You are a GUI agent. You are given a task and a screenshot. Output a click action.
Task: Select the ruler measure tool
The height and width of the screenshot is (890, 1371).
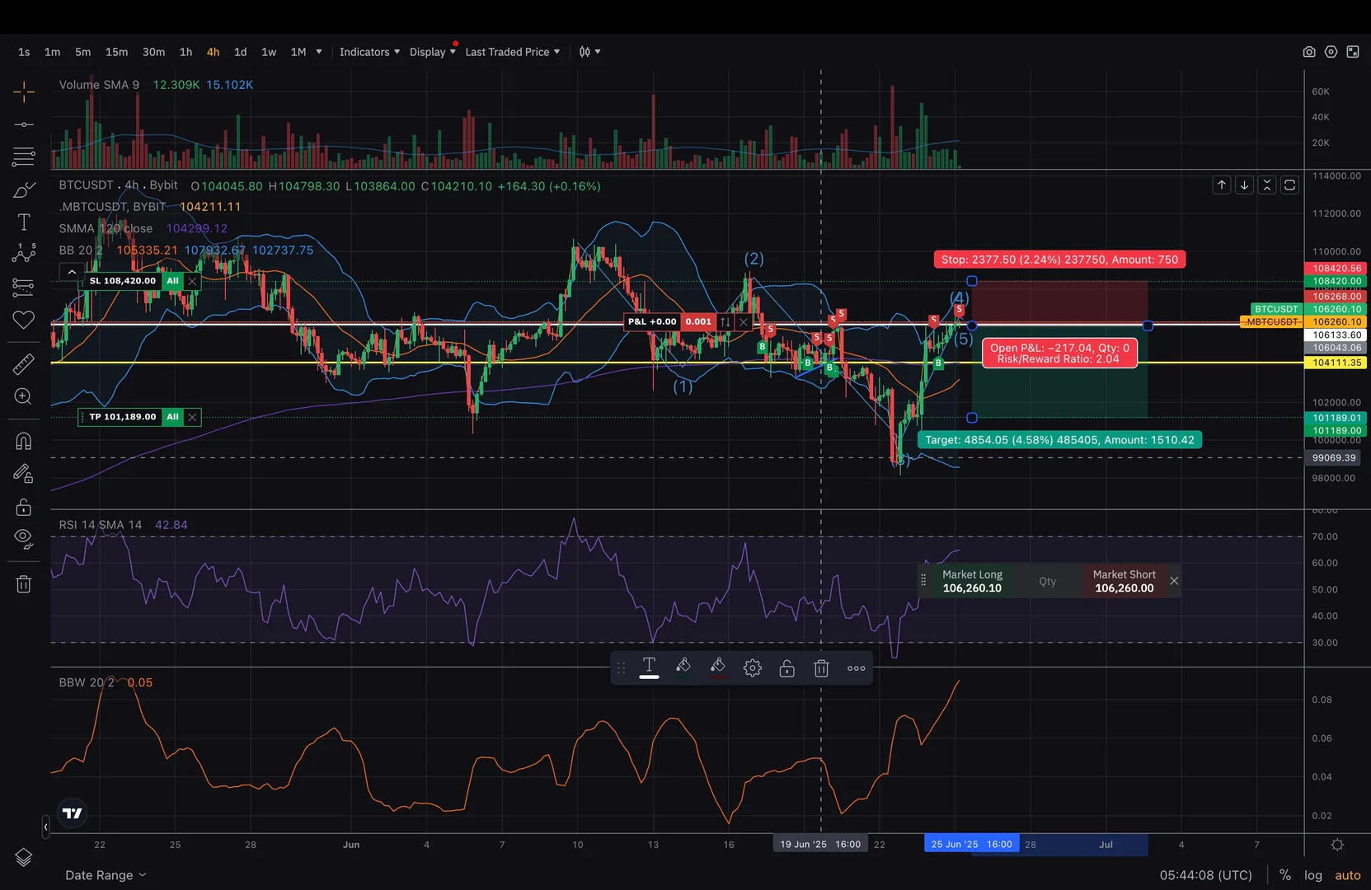[24, 363]
